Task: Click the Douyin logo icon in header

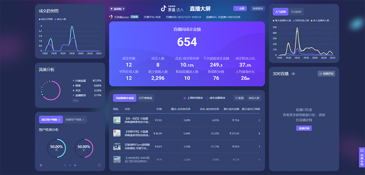Action: pyautogui.click(x=164, y=9)
